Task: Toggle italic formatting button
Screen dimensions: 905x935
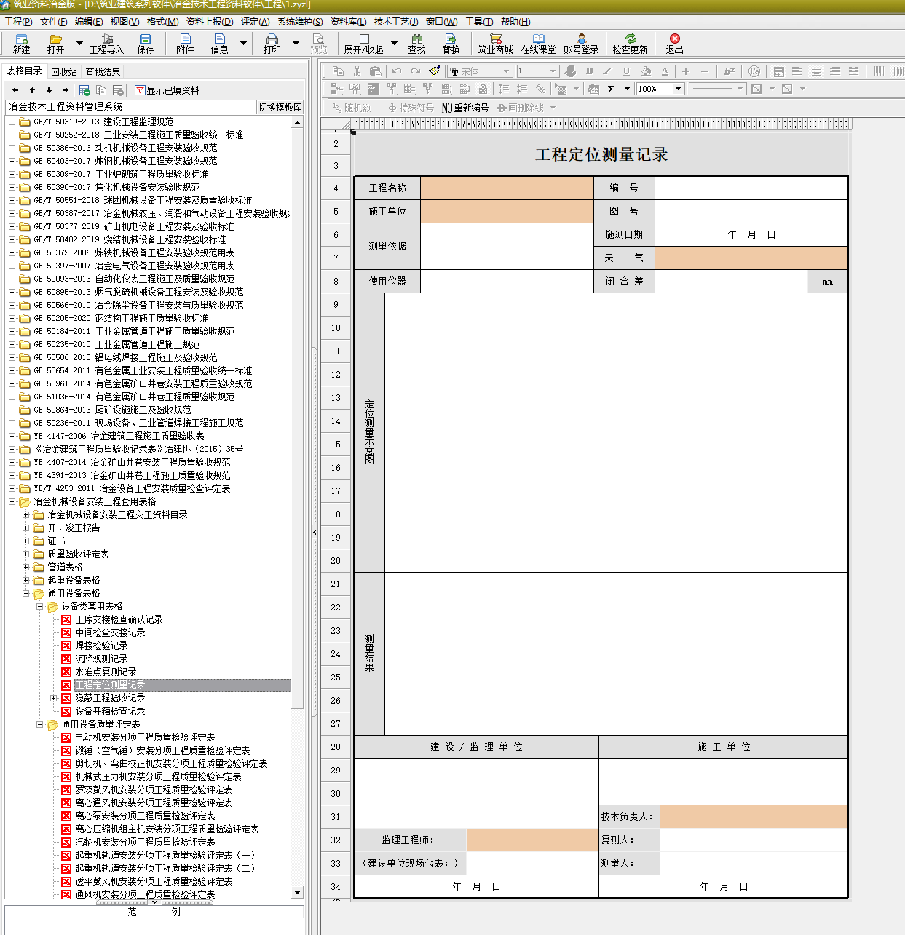Action: point(607,71)
